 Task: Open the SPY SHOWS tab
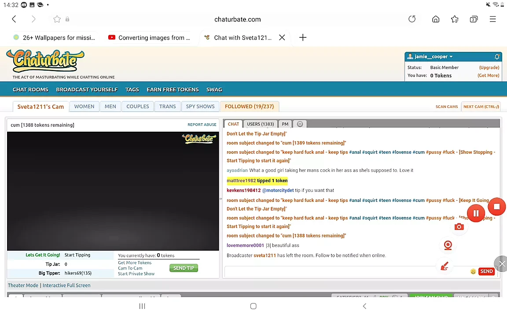click(200, 106)
